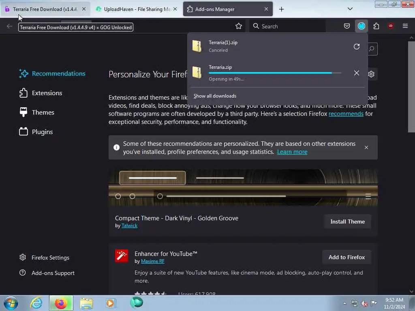Click the Dark Vinyl theme preview image
Image resolution: width=415 pixels, height=311 pixels.
pyautogui.click(x=243, y=188)
